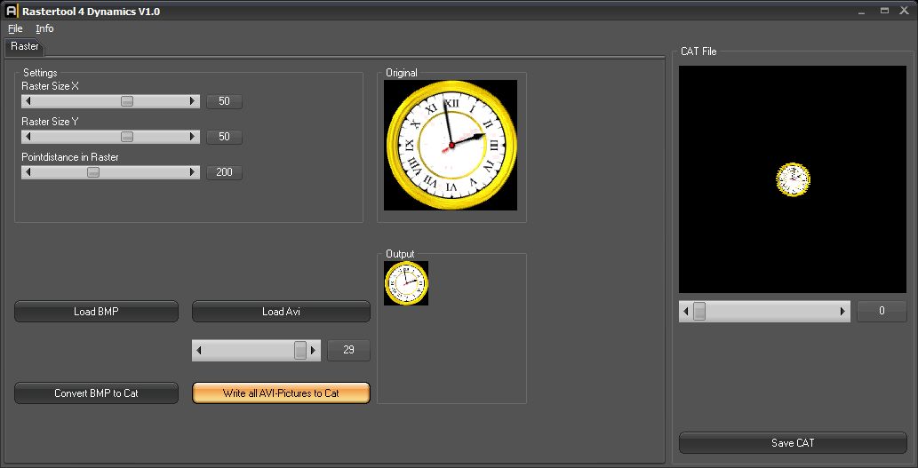Image resolution: width=918 pixels, height=468 pixels.
Task: Click the Raster Size X value field
Action: 224,101
